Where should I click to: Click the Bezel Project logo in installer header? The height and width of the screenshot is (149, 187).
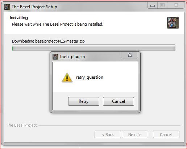173,23
